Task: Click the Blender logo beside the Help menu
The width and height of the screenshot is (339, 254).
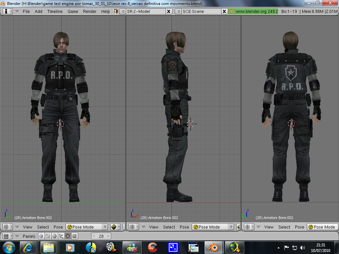Action: tap(115, 11)
